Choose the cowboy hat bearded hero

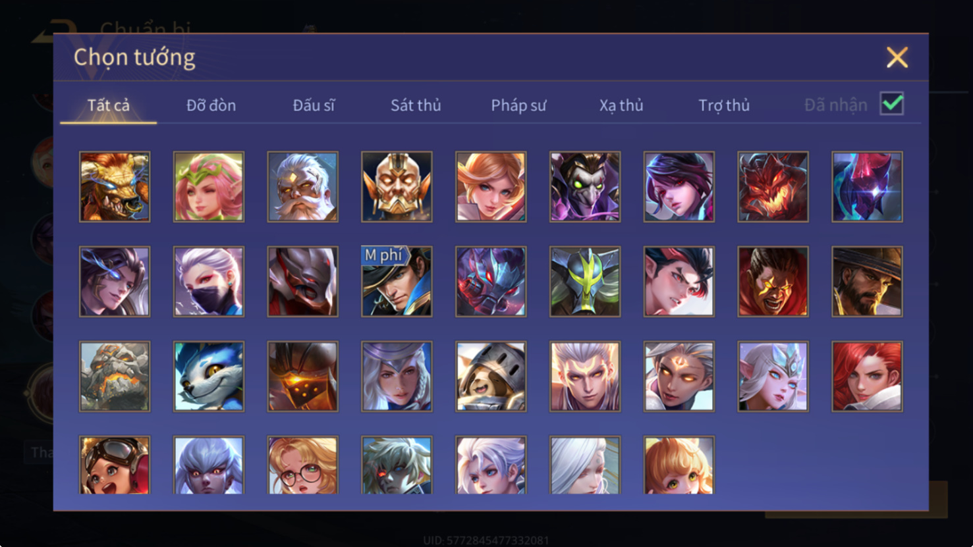coord(867,282)
